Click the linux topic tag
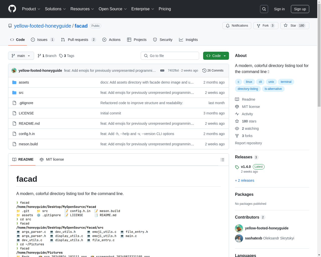The height and width of the screenshot is (257, 321). point(249,82)
